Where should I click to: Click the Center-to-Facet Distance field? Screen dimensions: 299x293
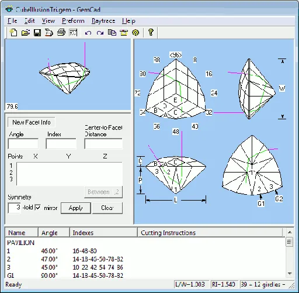103,144
